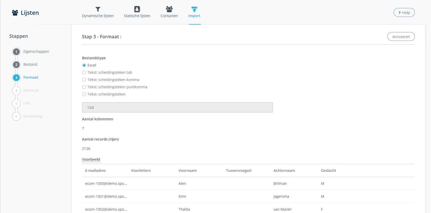
Task: Select the Excel file type option
Action: (x=84, y=65)
